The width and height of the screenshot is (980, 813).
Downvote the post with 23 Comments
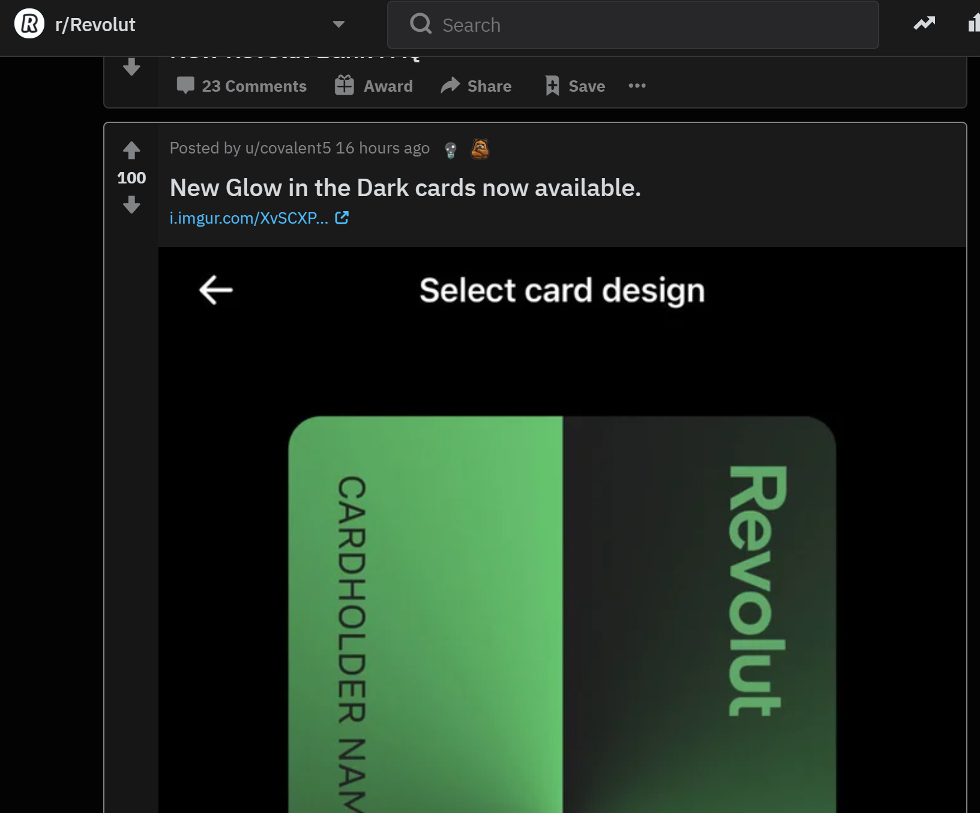point(131,67)
